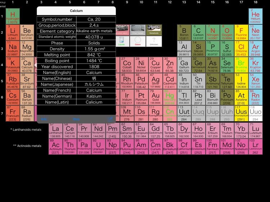Choose the Gases phase filter icon

pos(138,41)
